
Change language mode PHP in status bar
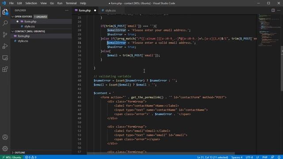click(x=265, y=157)
